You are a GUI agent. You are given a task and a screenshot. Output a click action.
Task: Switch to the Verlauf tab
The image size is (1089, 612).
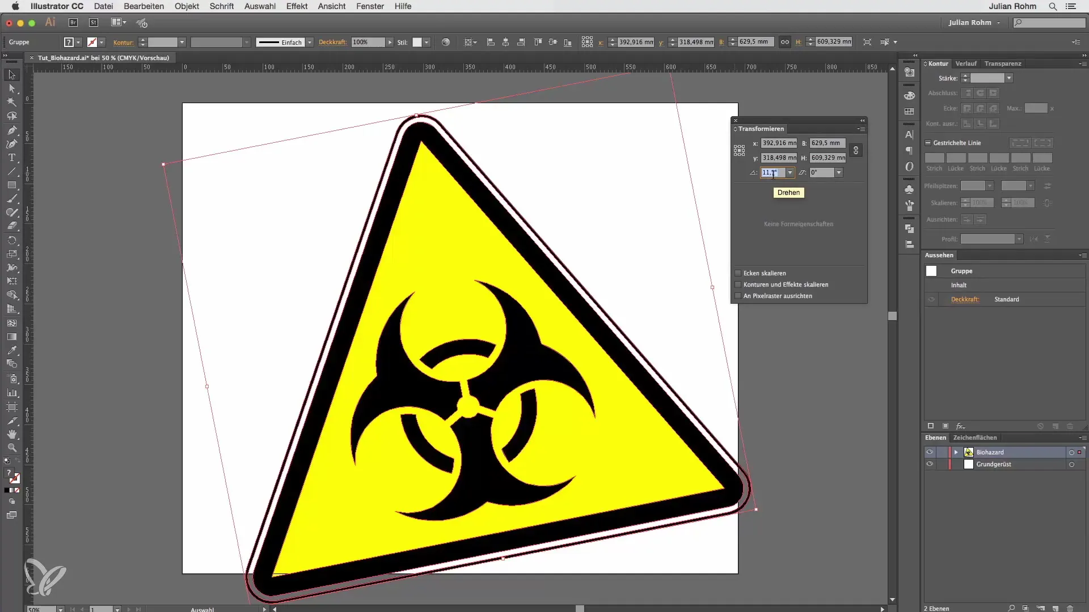pyautogui.click(x=966, y=63)
